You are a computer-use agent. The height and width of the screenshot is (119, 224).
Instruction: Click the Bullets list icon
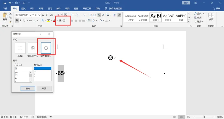72,15
